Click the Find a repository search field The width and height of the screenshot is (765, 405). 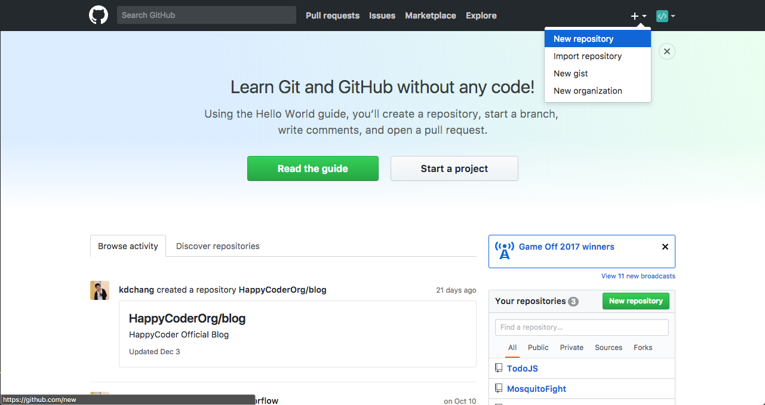click(581, 327)
